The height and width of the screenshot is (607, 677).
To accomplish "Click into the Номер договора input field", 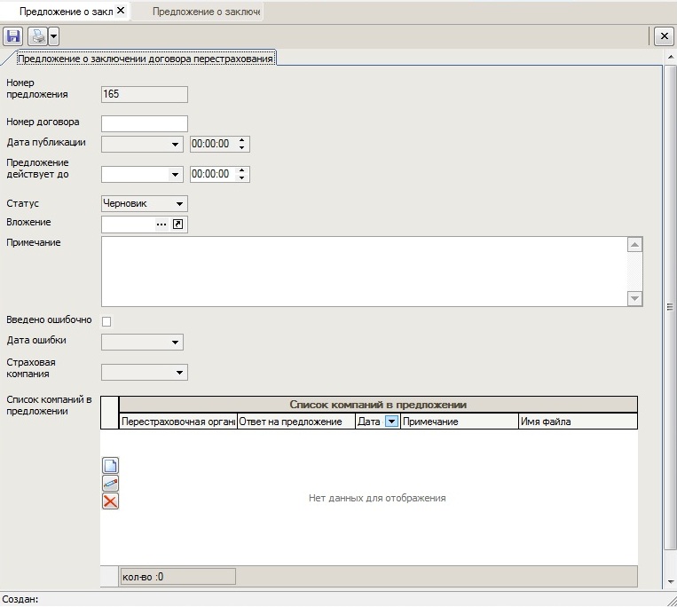I will [145, 123].
